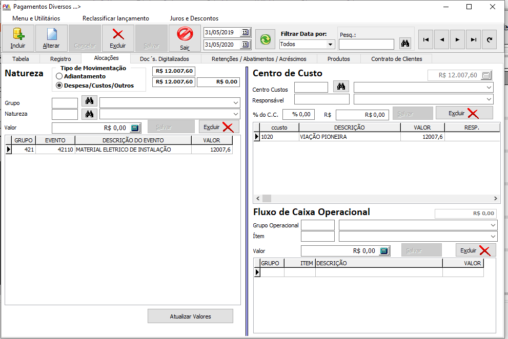Screen dimensions: 508x339
Task: Open the calendar picker for 31/05/2019
Action: (245, 32)
